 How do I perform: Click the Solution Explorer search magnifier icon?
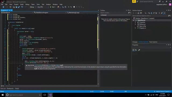click(169, 16)
